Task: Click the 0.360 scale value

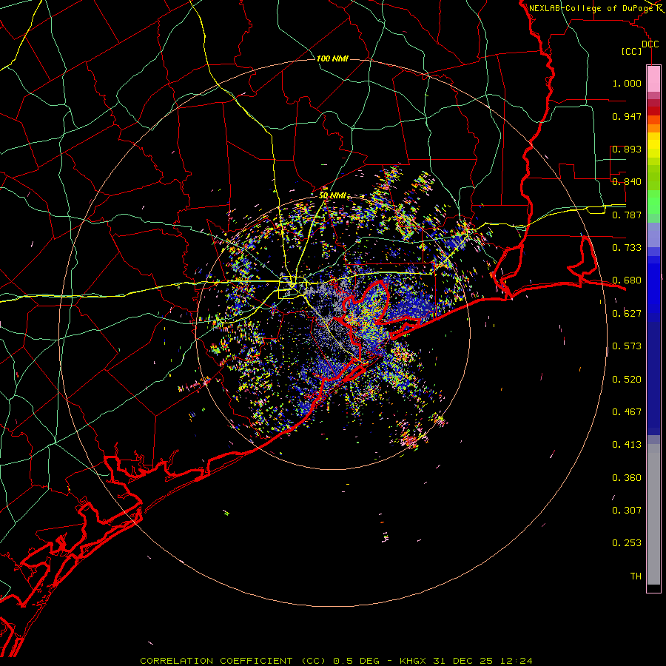Action: click(x=627, y=478)
